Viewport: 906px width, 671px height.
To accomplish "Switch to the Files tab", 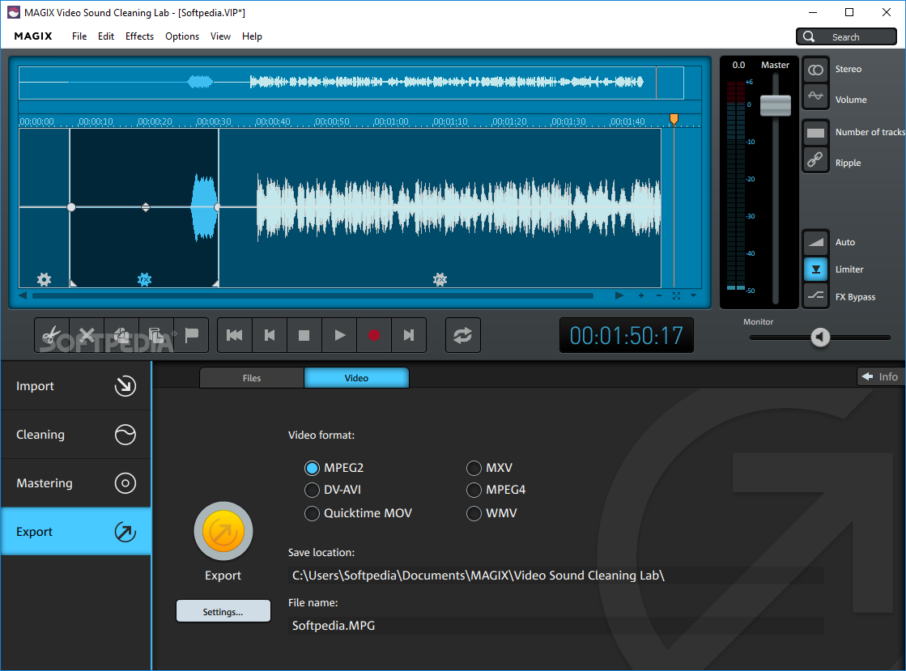I will tap(251, 378).
